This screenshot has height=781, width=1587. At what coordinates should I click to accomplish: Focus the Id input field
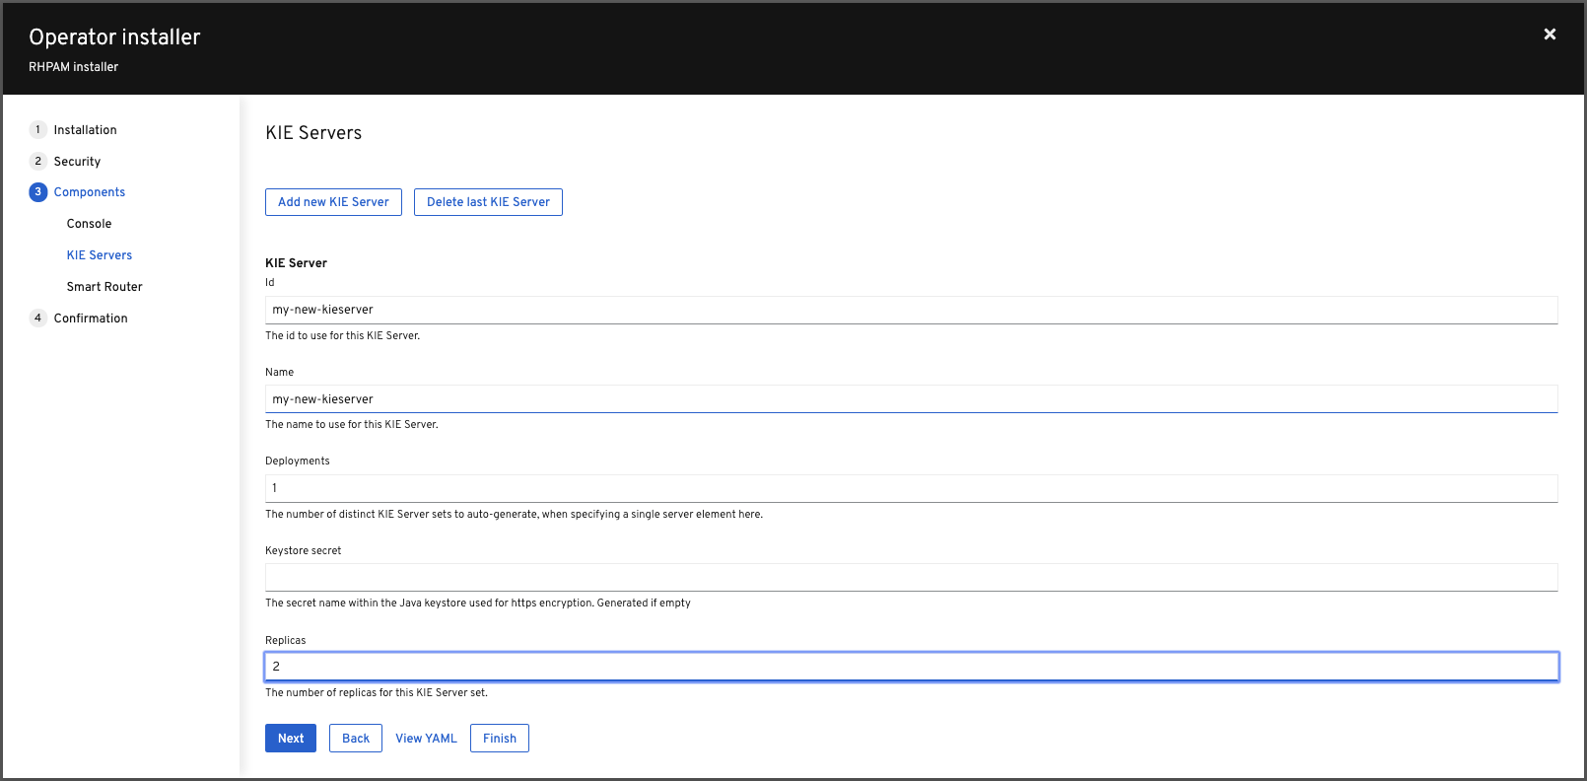(911, 310)
